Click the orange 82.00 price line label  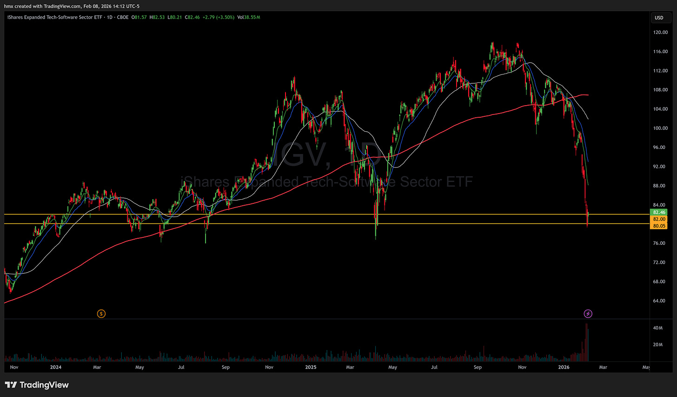(659, 219)
